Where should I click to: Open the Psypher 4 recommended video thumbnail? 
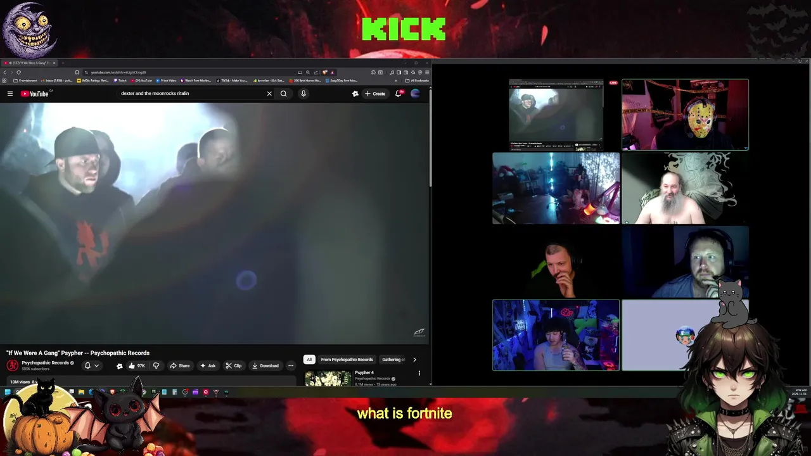328,378
